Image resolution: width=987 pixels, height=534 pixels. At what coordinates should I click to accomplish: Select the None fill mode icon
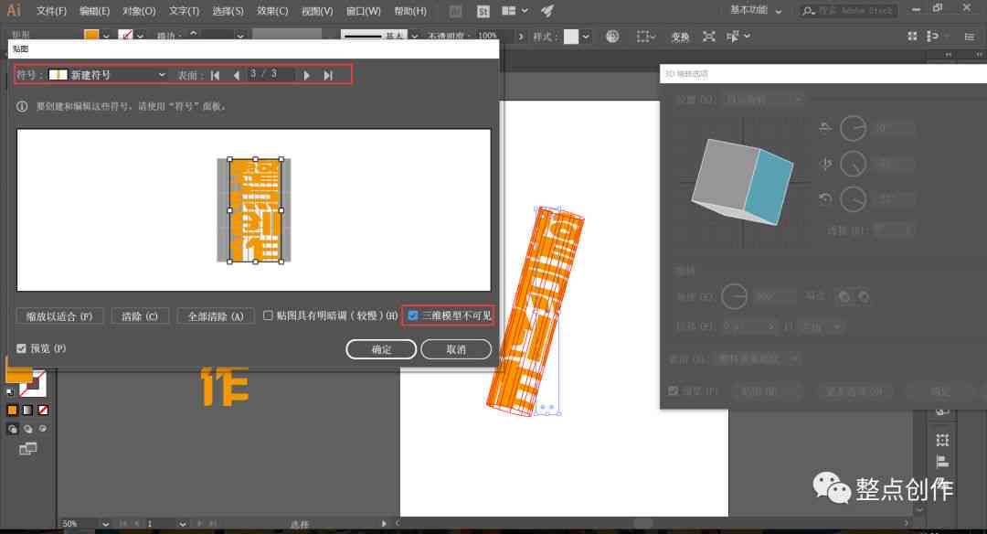[43, 410]
